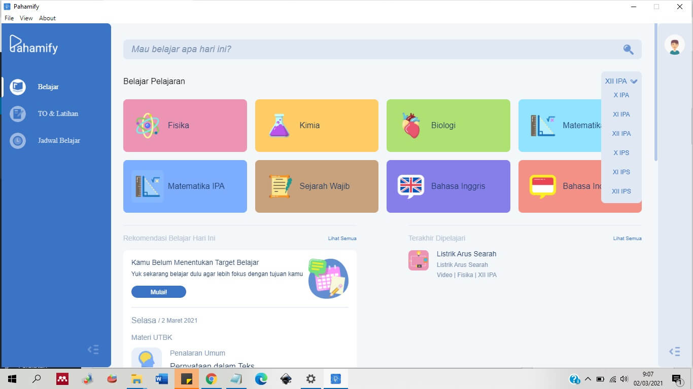The image size is (693, 389).
Task: Click Lihat Semua under Rekomendasi Belajar
Action: click(x=342, y=238)
